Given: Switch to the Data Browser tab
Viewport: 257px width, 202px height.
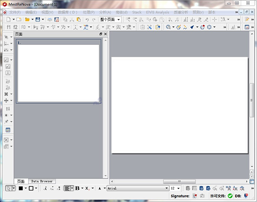Looking at the screenshot, I should click(x=41, y=182).
